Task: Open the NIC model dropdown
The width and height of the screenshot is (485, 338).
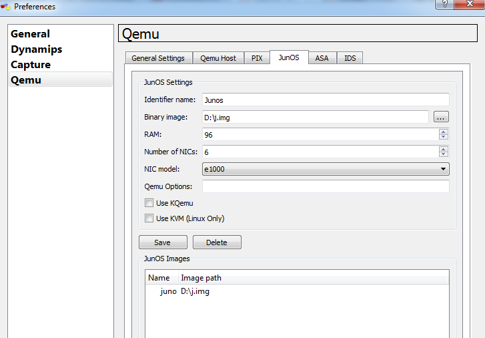Action: [x=326, y=169]
